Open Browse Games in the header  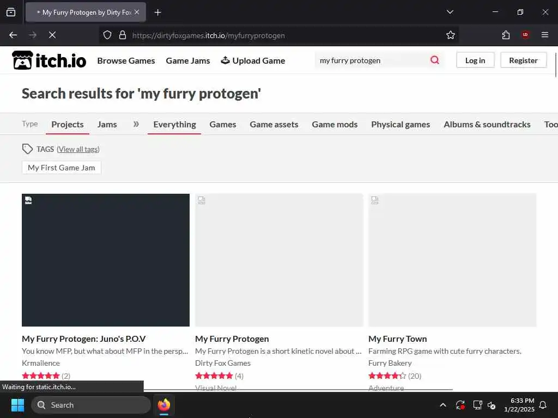tap(126, 61)
